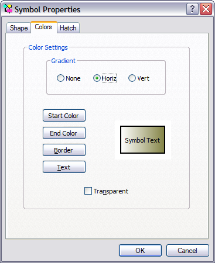This screenshot has height=263, width=215.
Task: Select the None gradient radio button
Action: click(60, 78)
